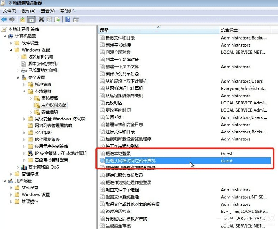The image size is (278, 229).
Task: Select 公钥策略 tree item
Action: [x=43, y=132]
